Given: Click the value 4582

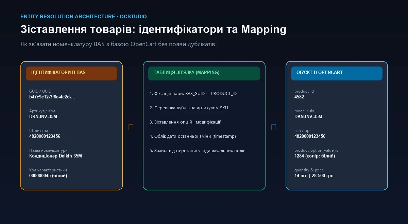Looking at the screenshot, I should pos(299,97).
